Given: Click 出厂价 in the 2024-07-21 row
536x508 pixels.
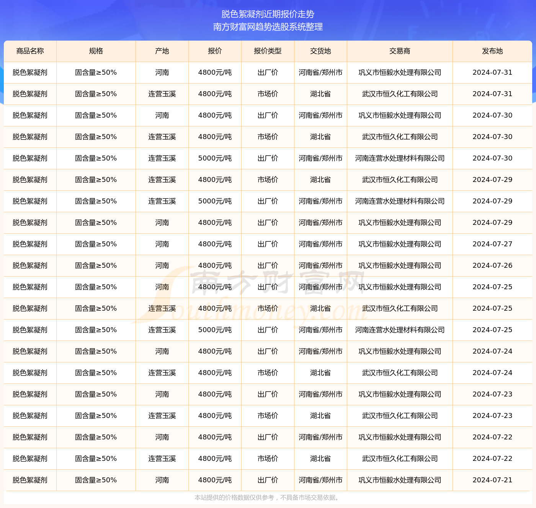Looking at the screenshot, I should tap(268, 480).
